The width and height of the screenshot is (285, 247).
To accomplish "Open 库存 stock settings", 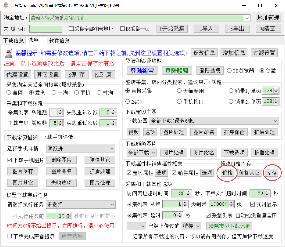I will [271, 173].
